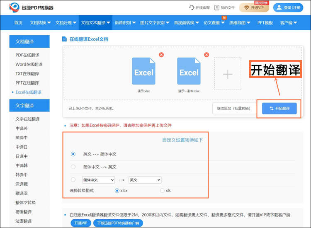Click the 在线翻译Excel文档 heading
Screen dimensions: 311x228
click(x=89, y=39)
